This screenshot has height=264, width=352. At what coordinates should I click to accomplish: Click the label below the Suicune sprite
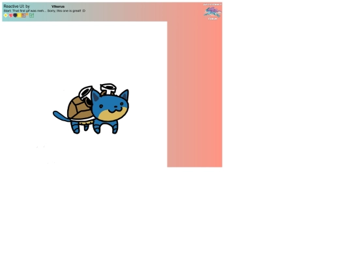(x=213, y=19)
